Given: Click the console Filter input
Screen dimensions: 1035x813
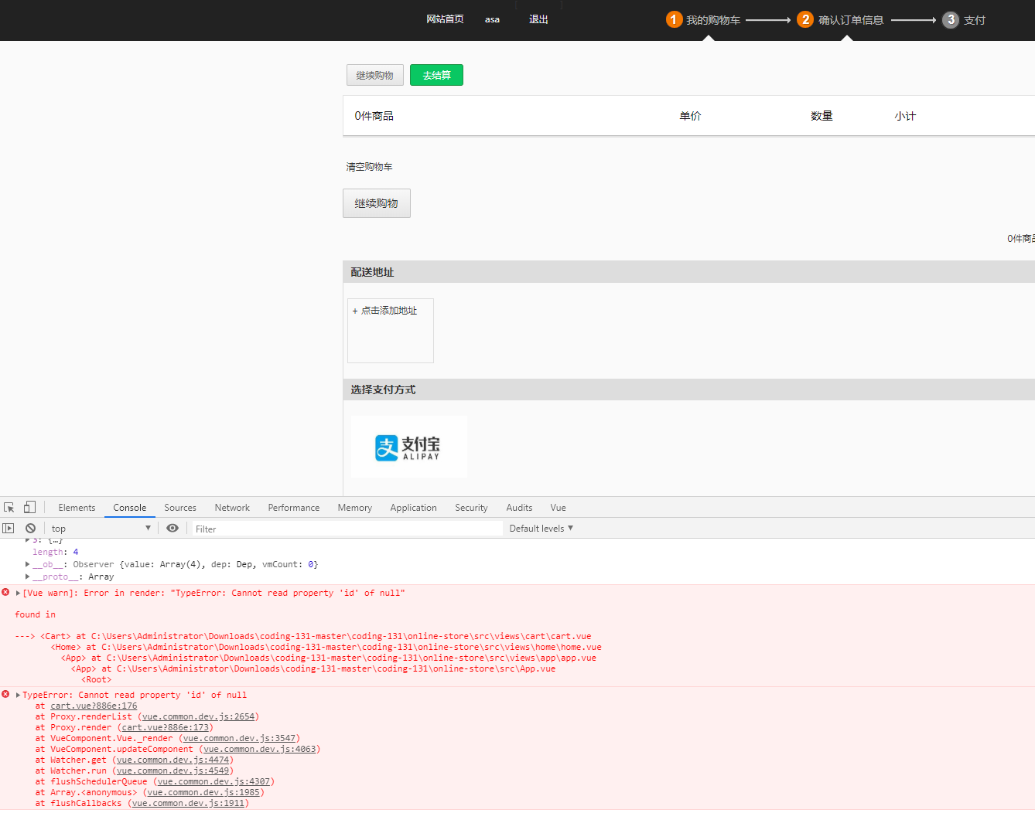Looking at the screenshot, I should point(347,529).
